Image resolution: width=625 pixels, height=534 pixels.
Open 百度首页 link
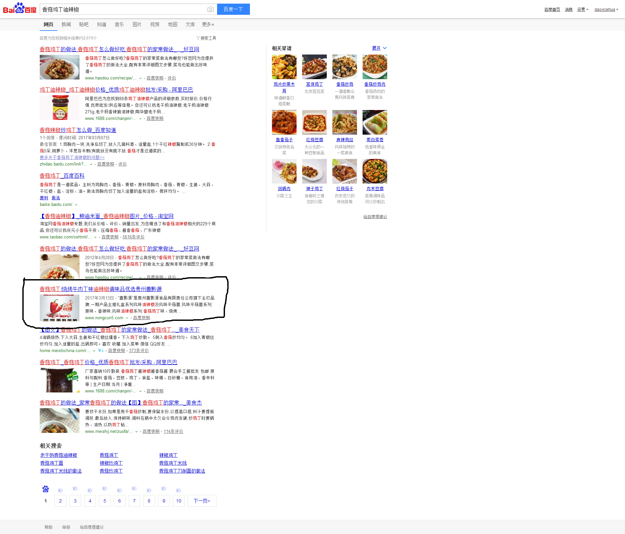point(552,10)
